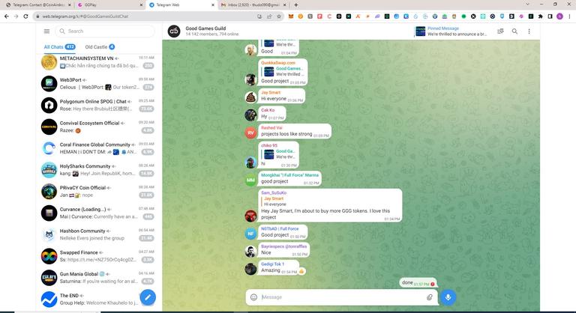This screenshot has width=576, height=313.
Task: Click sender name Rashed Vai
Action: tap(271, 128)
